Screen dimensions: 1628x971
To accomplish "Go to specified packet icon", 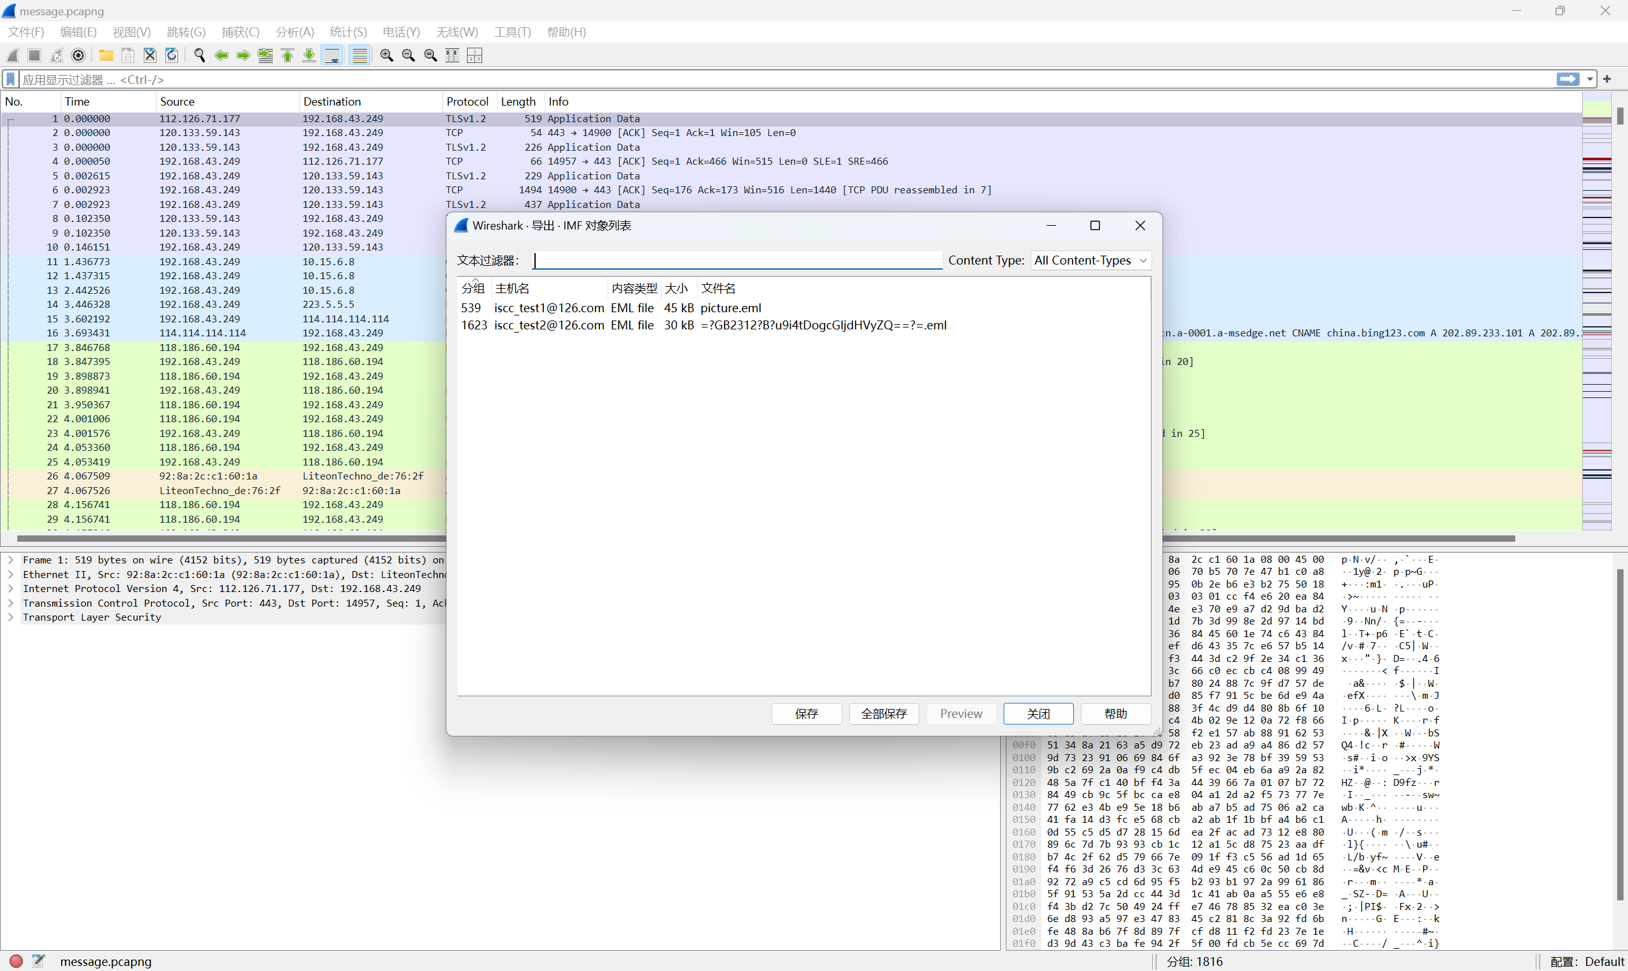I will [265, 55].
